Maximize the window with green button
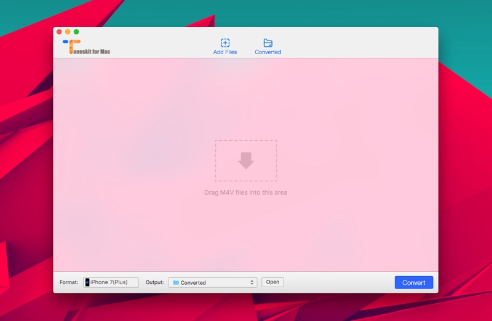492x321 pixels. (x=76, y=32)
